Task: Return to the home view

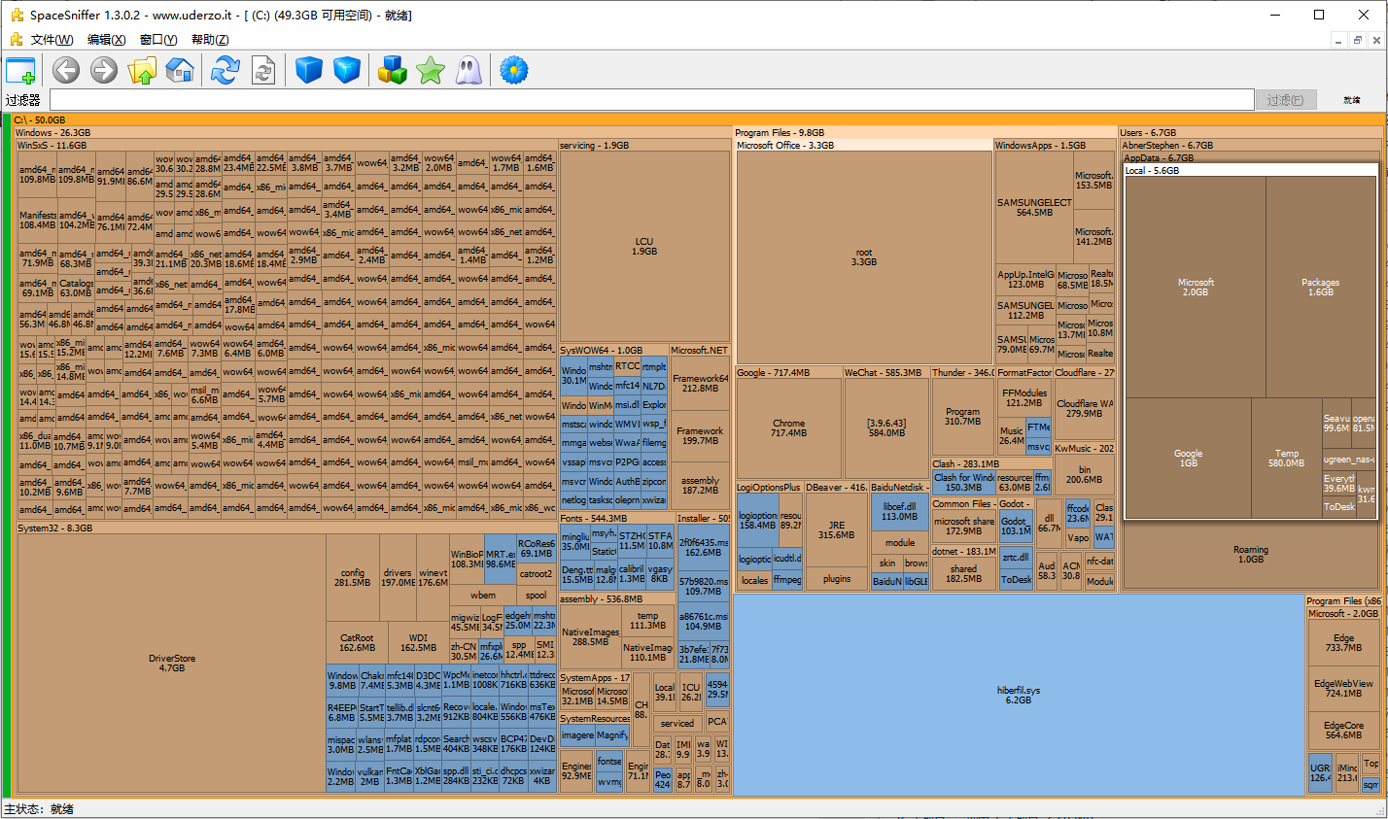Action: point(180,70)
